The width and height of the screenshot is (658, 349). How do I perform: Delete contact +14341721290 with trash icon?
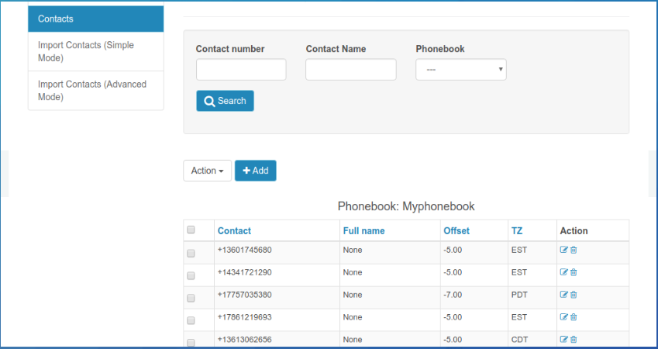click(x=574, y=272)
